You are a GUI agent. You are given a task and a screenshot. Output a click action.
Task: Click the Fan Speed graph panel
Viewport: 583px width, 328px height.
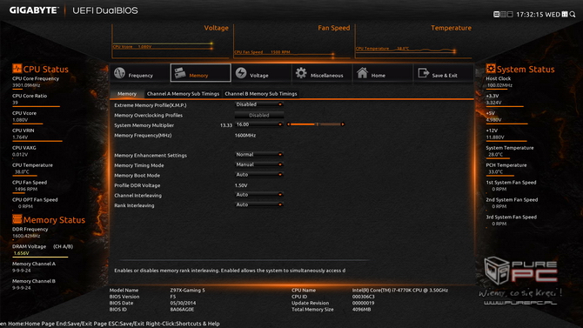(291, 41)
